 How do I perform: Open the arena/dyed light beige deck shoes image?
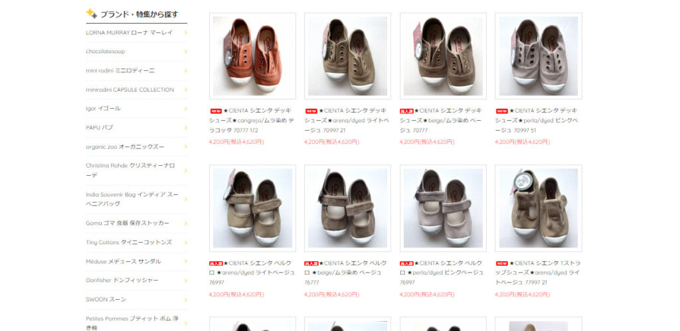347,56
